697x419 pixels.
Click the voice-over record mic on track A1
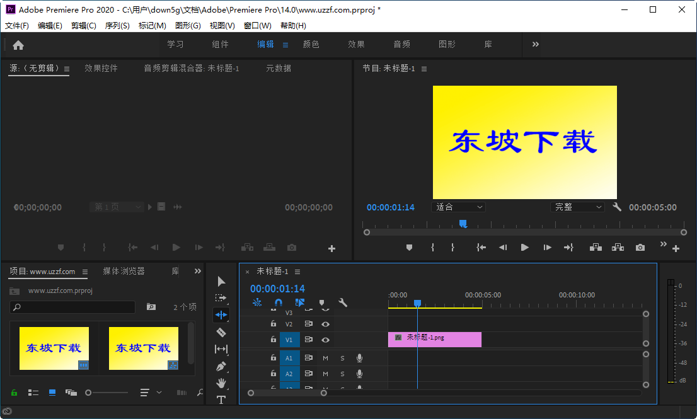(360, 358)
